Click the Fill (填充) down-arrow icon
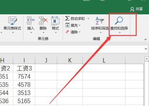The image size is (149, 106). tap(67, 25)
